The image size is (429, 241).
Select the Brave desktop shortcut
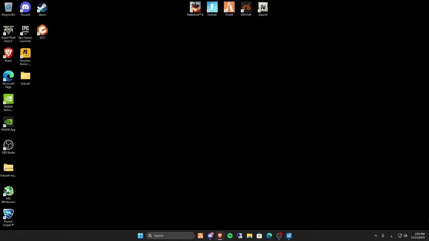pyautogui.click(x=8, y=55)
